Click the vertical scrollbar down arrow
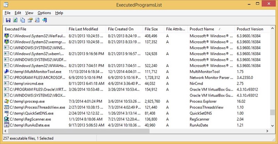Screen dimensions: 278x144 [272, 126]
